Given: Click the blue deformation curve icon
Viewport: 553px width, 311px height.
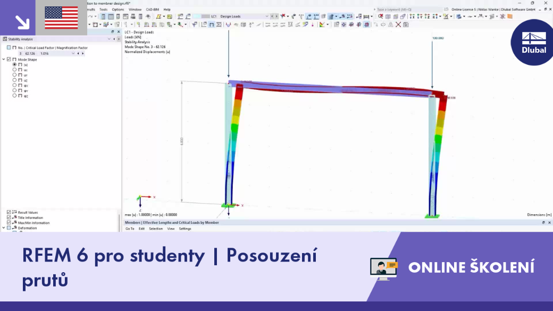Looking at the screenshot, I should click(228, 24).
